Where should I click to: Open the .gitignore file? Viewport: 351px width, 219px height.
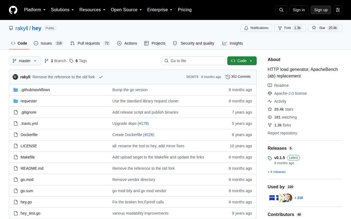(29, 112)
